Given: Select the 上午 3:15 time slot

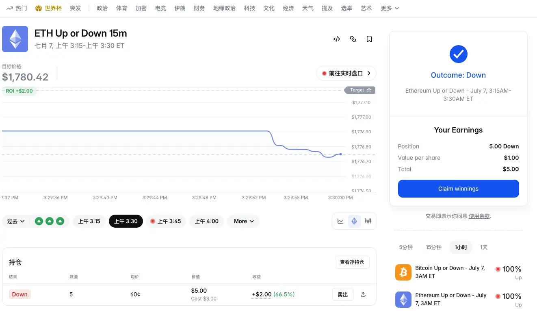Looking at the screenshot, I should pos(89,221).
